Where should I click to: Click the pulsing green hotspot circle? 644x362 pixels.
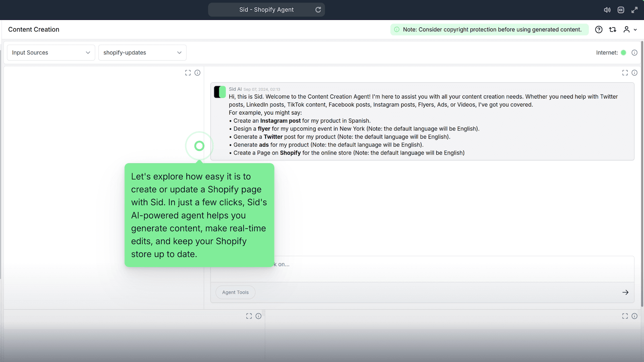pyautogui.click(x=199, y=146)
